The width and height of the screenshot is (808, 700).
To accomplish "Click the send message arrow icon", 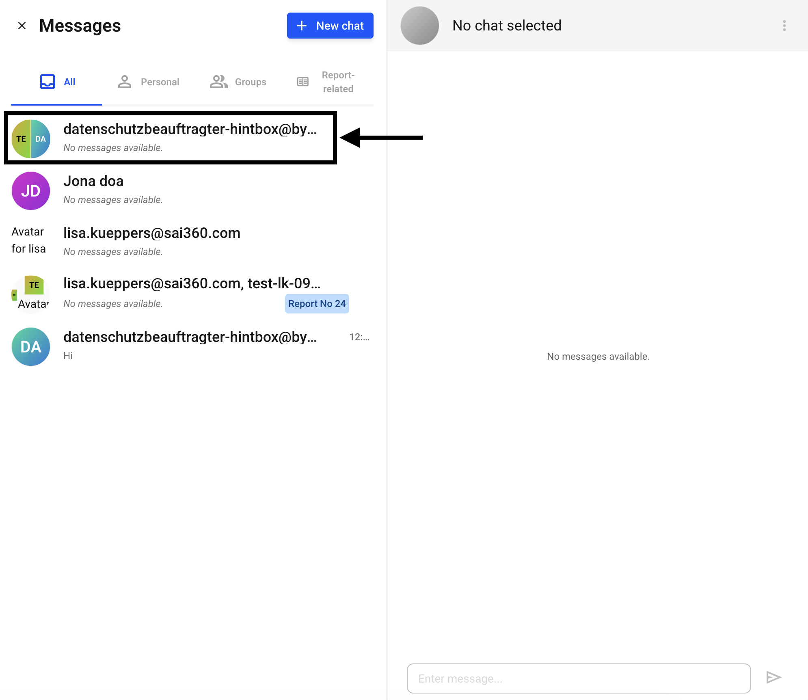I will [x=773, y=677].
